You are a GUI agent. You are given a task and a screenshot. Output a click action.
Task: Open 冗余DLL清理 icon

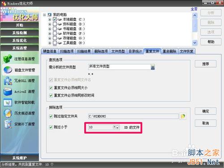8,81
